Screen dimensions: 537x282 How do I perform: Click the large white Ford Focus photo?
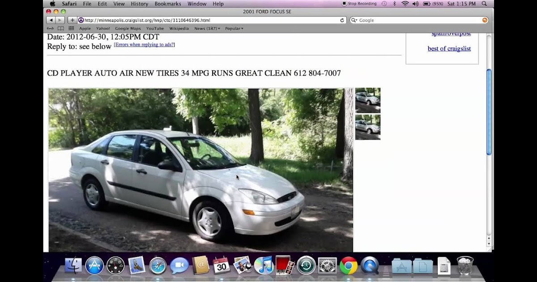(201, 170)
